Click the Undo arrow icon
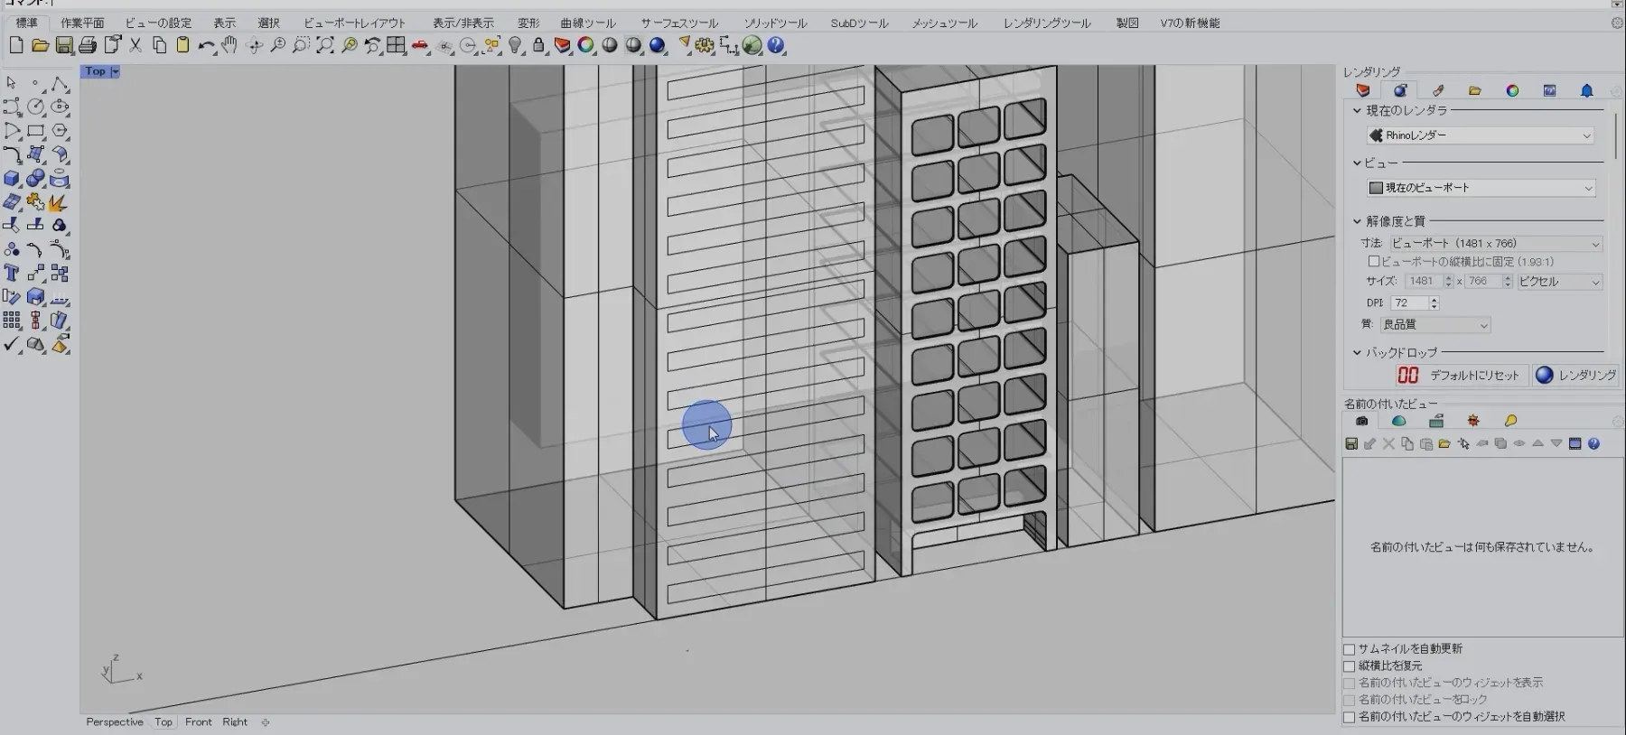This screenshot has height=735, width=1626. tap(206, 45)
